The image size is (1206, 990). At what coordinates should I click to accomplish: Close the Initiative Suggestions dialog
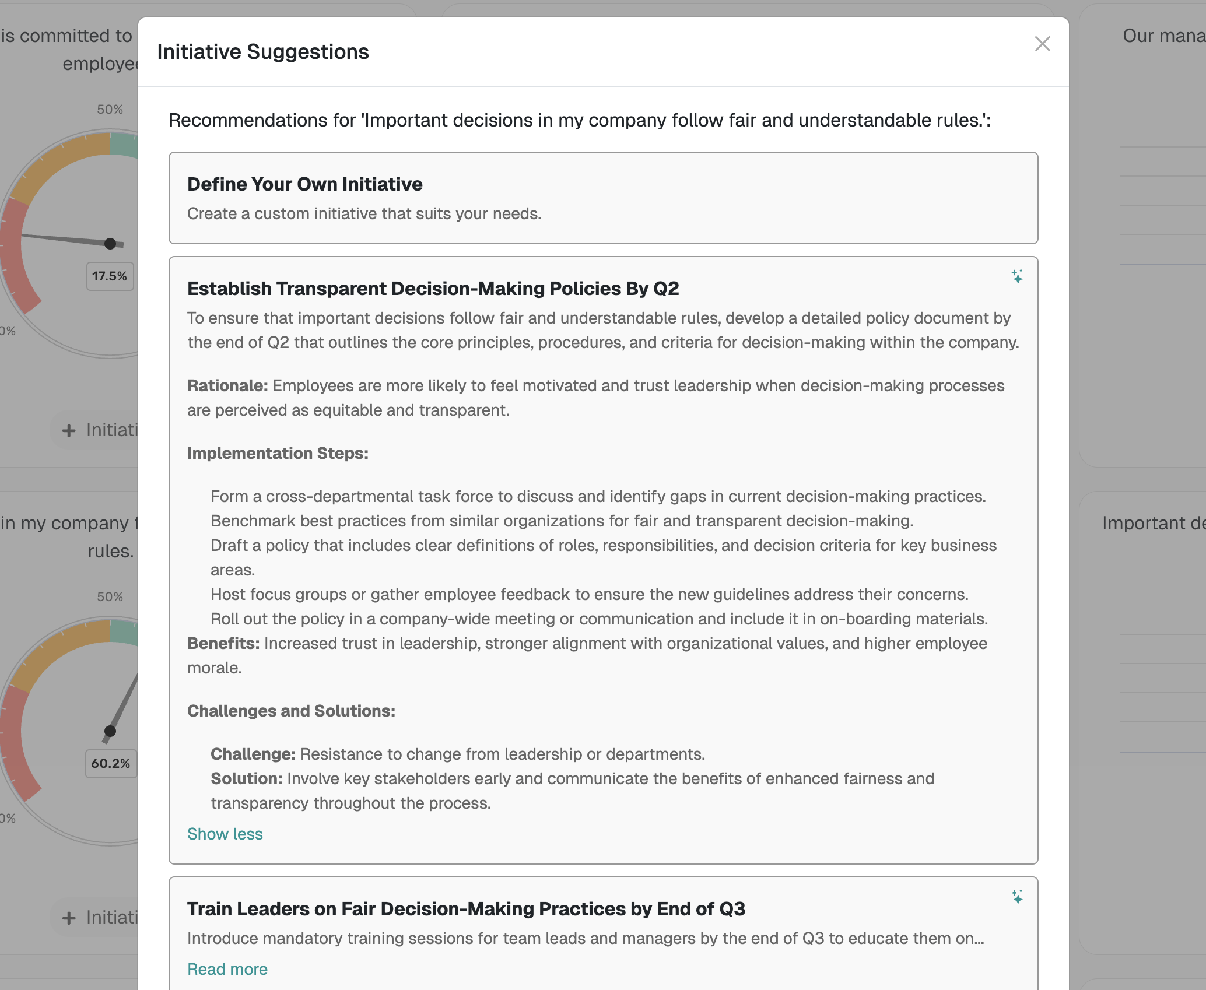click(1042, 44)
